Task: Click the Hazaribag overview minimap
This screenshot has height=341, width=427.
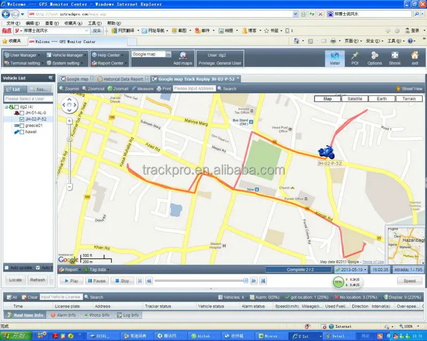Action: coord(406,245)
